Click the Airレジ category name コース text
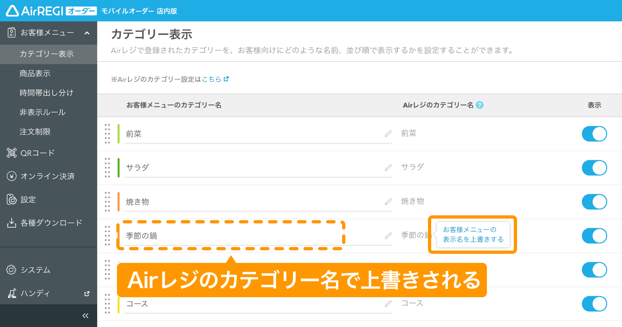 pyautogui.click(x=412, y=303)
